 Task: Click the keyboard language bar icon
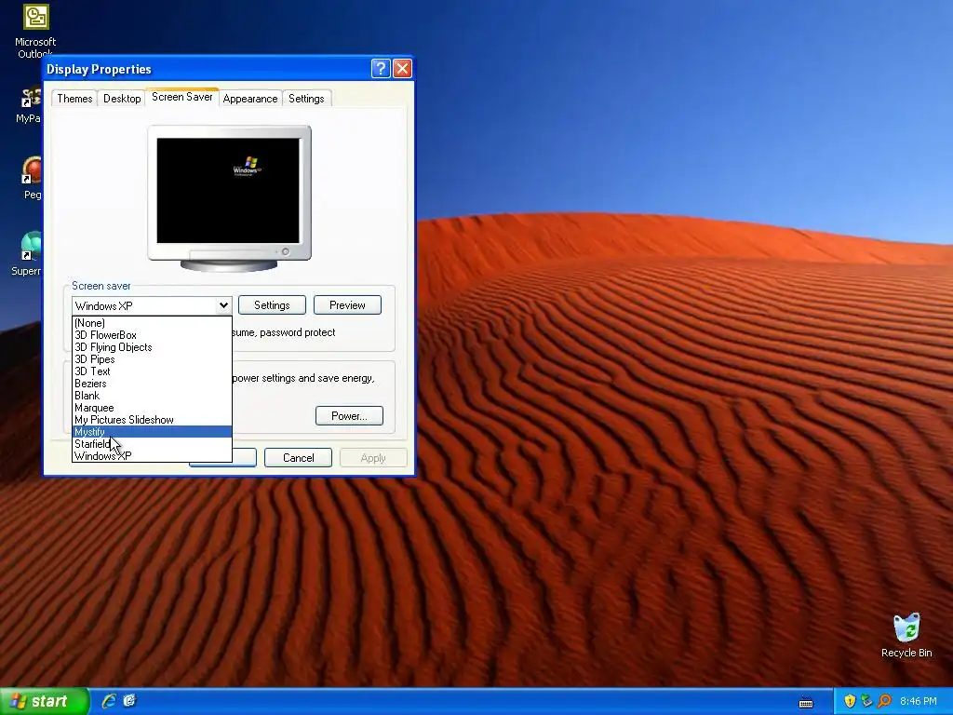click(806, 702)
